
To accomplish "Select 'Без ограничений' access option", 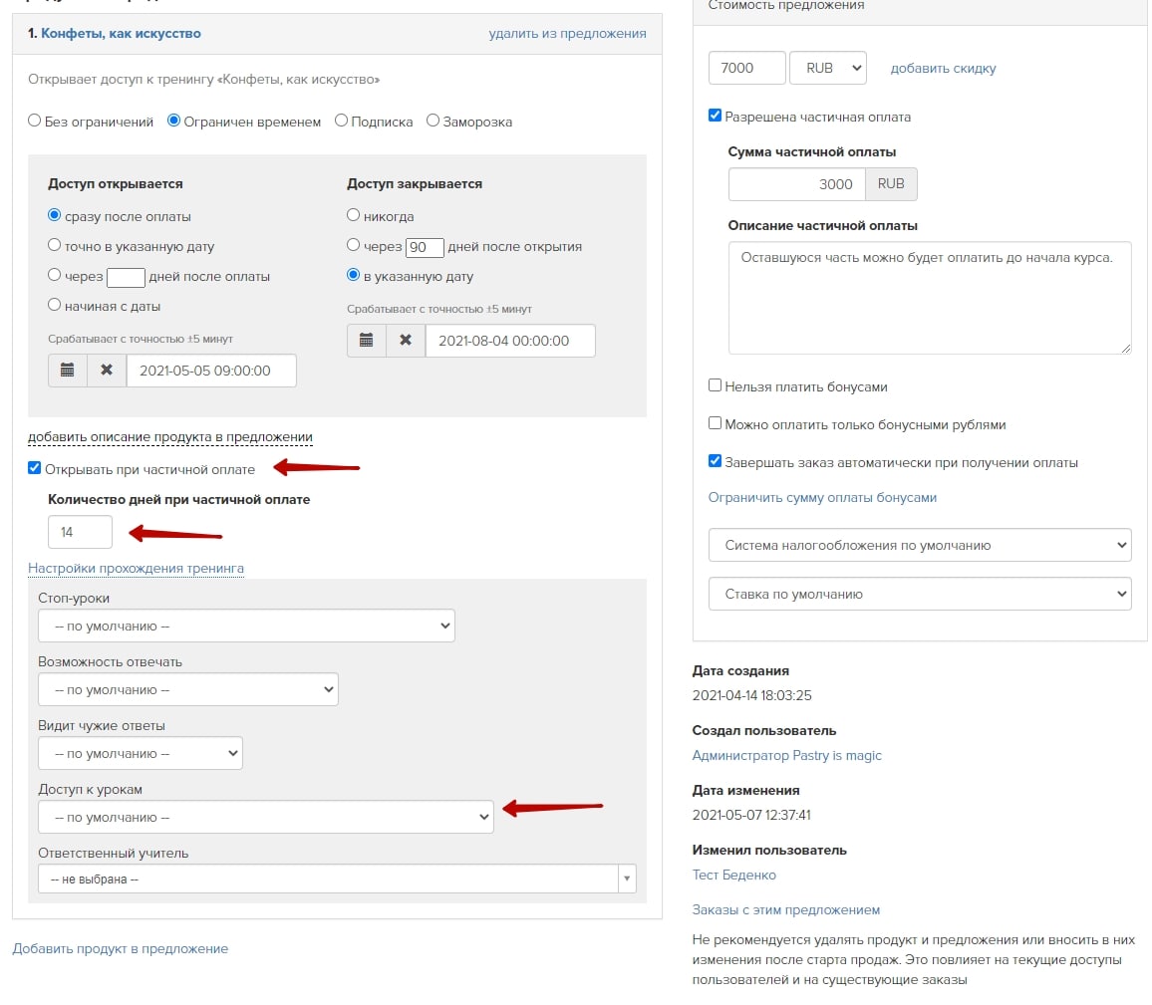I will pos(35,121).
